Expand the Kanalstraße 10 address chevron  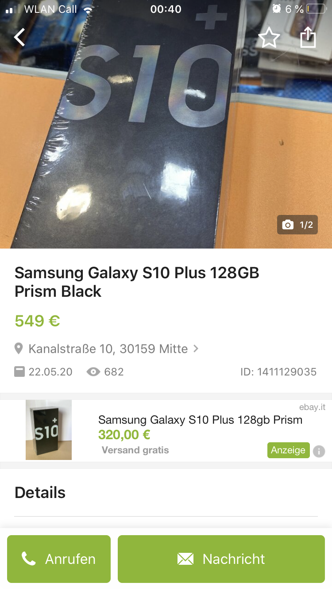pyautogui.click(x=196, y=349)
